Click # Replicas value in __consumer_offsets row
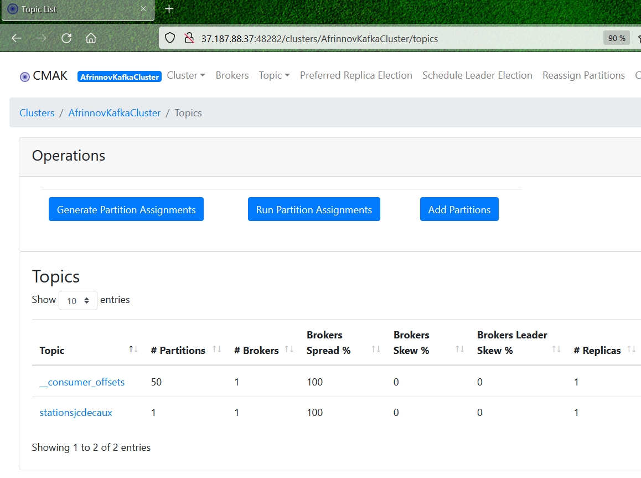This screenshot has width=641, height=478. (576, 382)
